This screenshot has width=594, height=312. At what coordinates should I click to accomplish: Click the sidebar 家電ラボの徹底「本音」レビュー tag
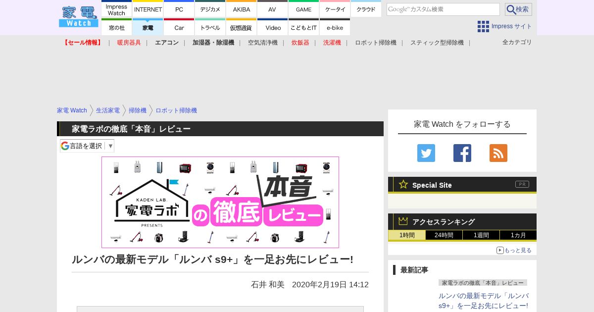click(x=483, y=283)
